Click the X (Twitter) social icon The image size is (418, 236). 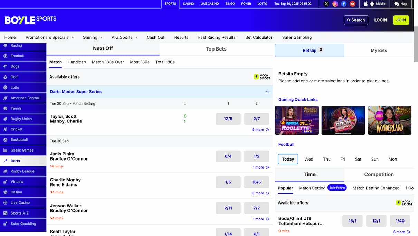pyautogui.click(x=326, y=4)
